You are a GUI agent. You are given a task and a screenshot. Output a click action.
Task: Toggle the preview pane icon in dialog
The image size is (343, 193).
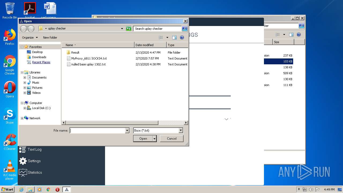174,38
